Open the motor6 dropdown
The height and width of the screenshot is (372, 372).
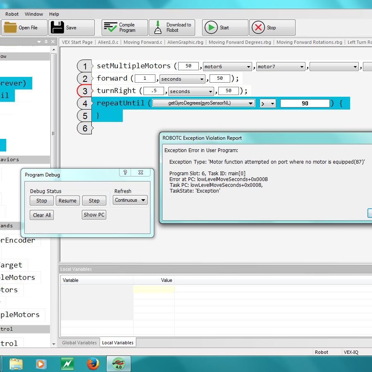227,67
